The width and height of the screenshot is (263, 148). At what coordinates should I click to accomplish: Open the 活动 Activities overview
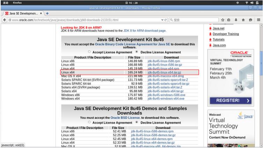6,3
